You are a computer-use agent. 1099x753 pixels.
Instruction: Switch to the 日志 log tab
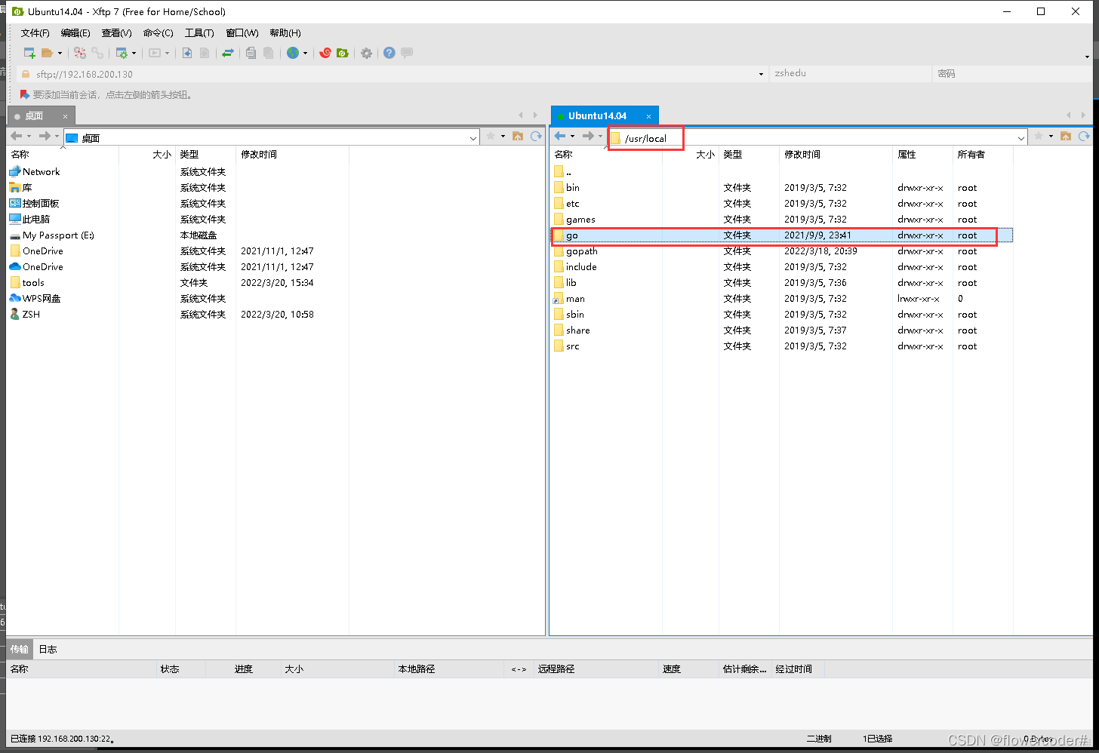pos(48,650)
